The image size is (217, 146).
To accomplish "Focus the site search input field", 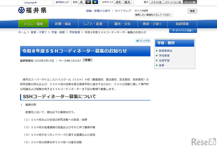I will pyautogui.click(x=153, y=15).
